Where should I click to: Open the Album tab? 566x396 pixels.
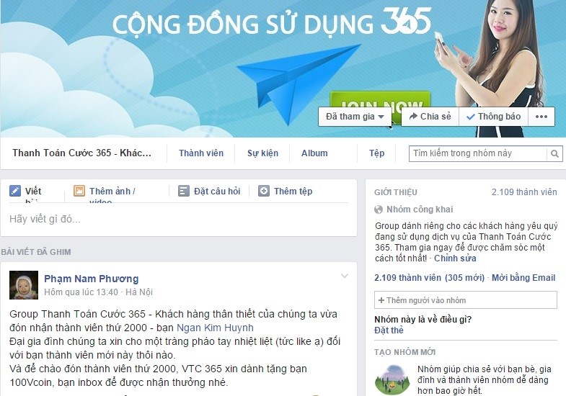314,153
